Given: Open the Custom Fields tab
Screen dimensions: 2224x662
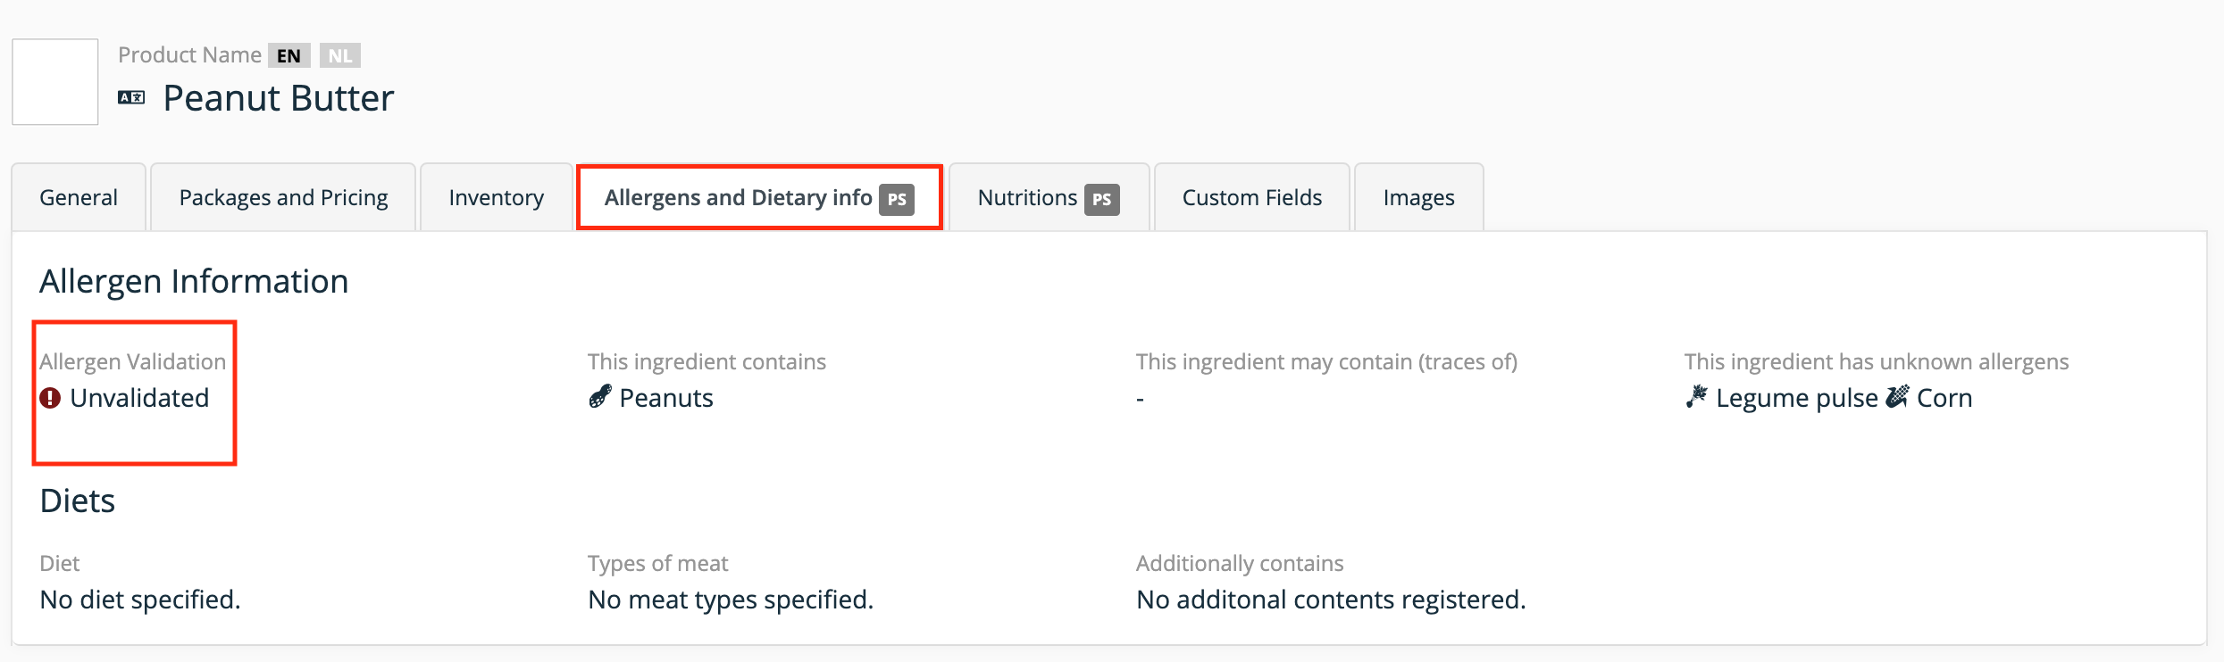Looking at the screenshot, I should pos(1251,197).
